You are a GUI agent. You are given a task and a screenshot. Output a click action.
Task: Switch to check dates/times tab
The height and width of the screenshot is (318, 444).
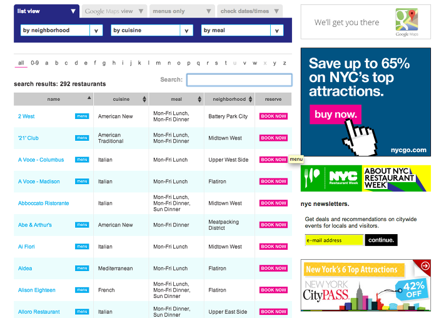(250, 11)
